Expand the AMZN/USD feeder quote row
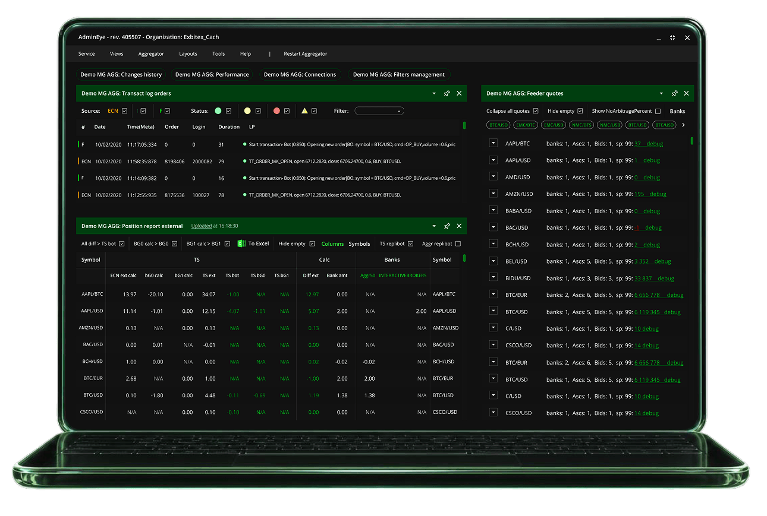Screen dimensions: 767x516 tap(493, 194)
